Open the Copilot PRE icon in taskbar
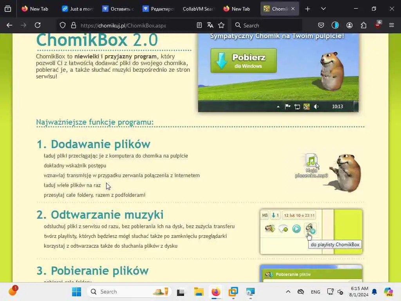 coord(388,292)
